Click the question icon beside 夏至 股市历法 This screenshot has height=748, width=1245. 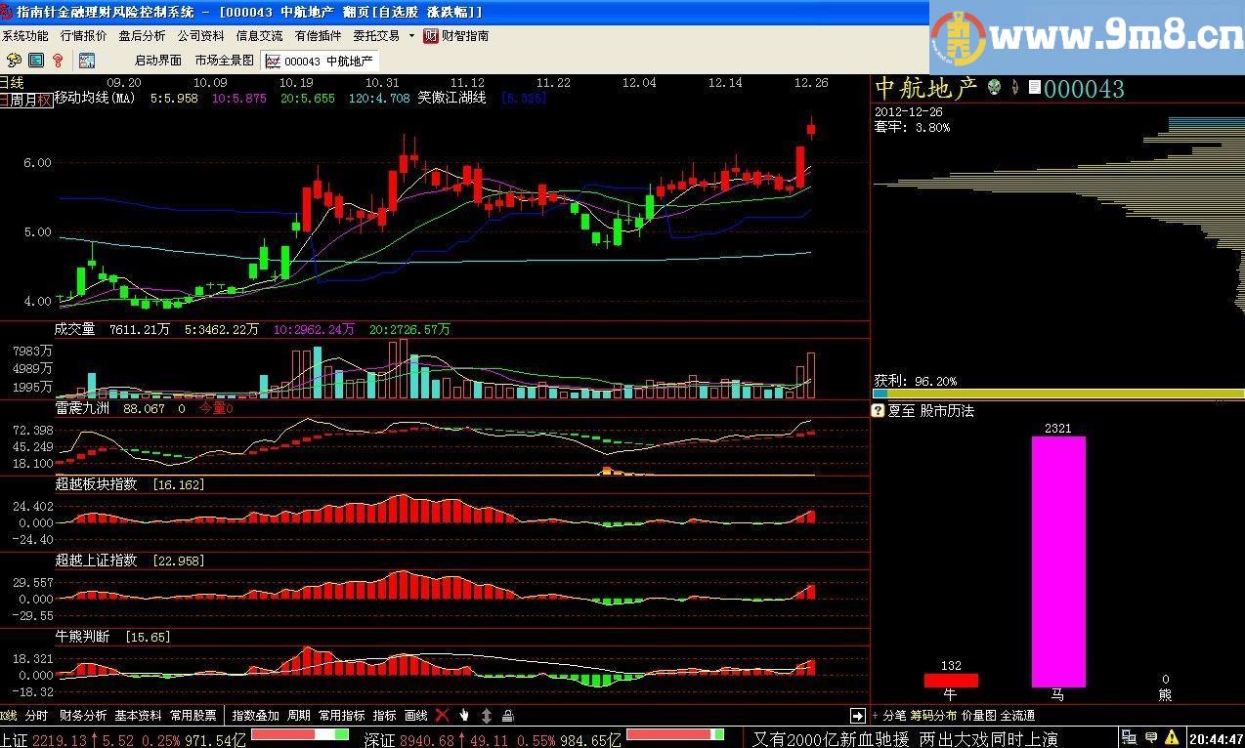pos(878,411)
